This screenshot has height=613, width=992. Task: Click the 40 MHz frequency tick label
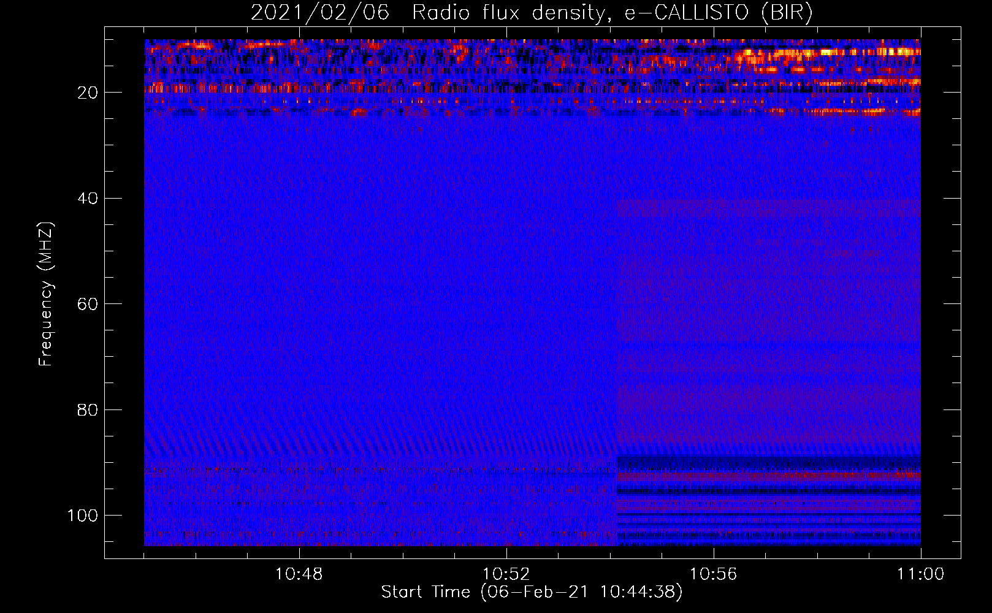click(88, 199)
